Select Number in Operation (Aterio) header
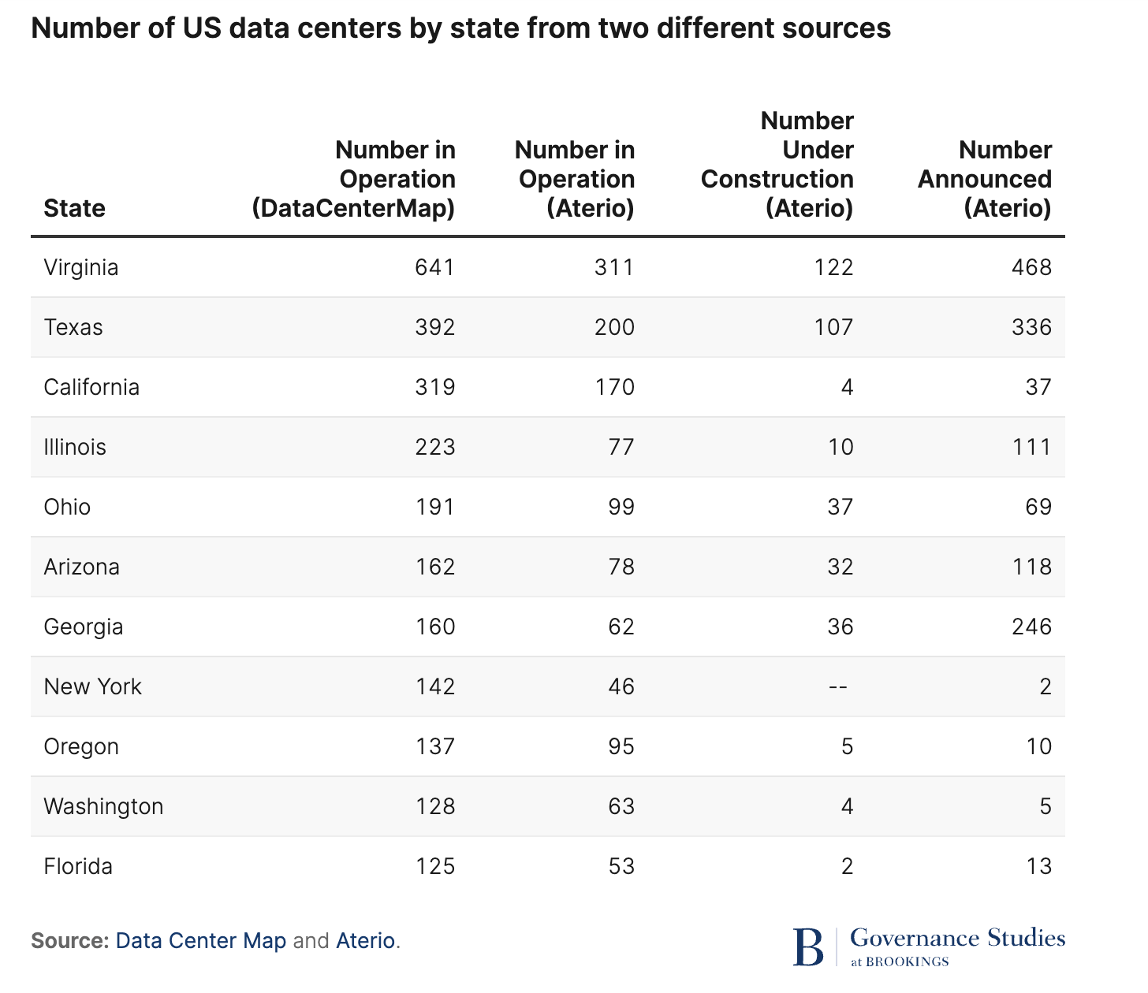The width and height of the screenshot is (1148, 993). [x=574, y=180]
